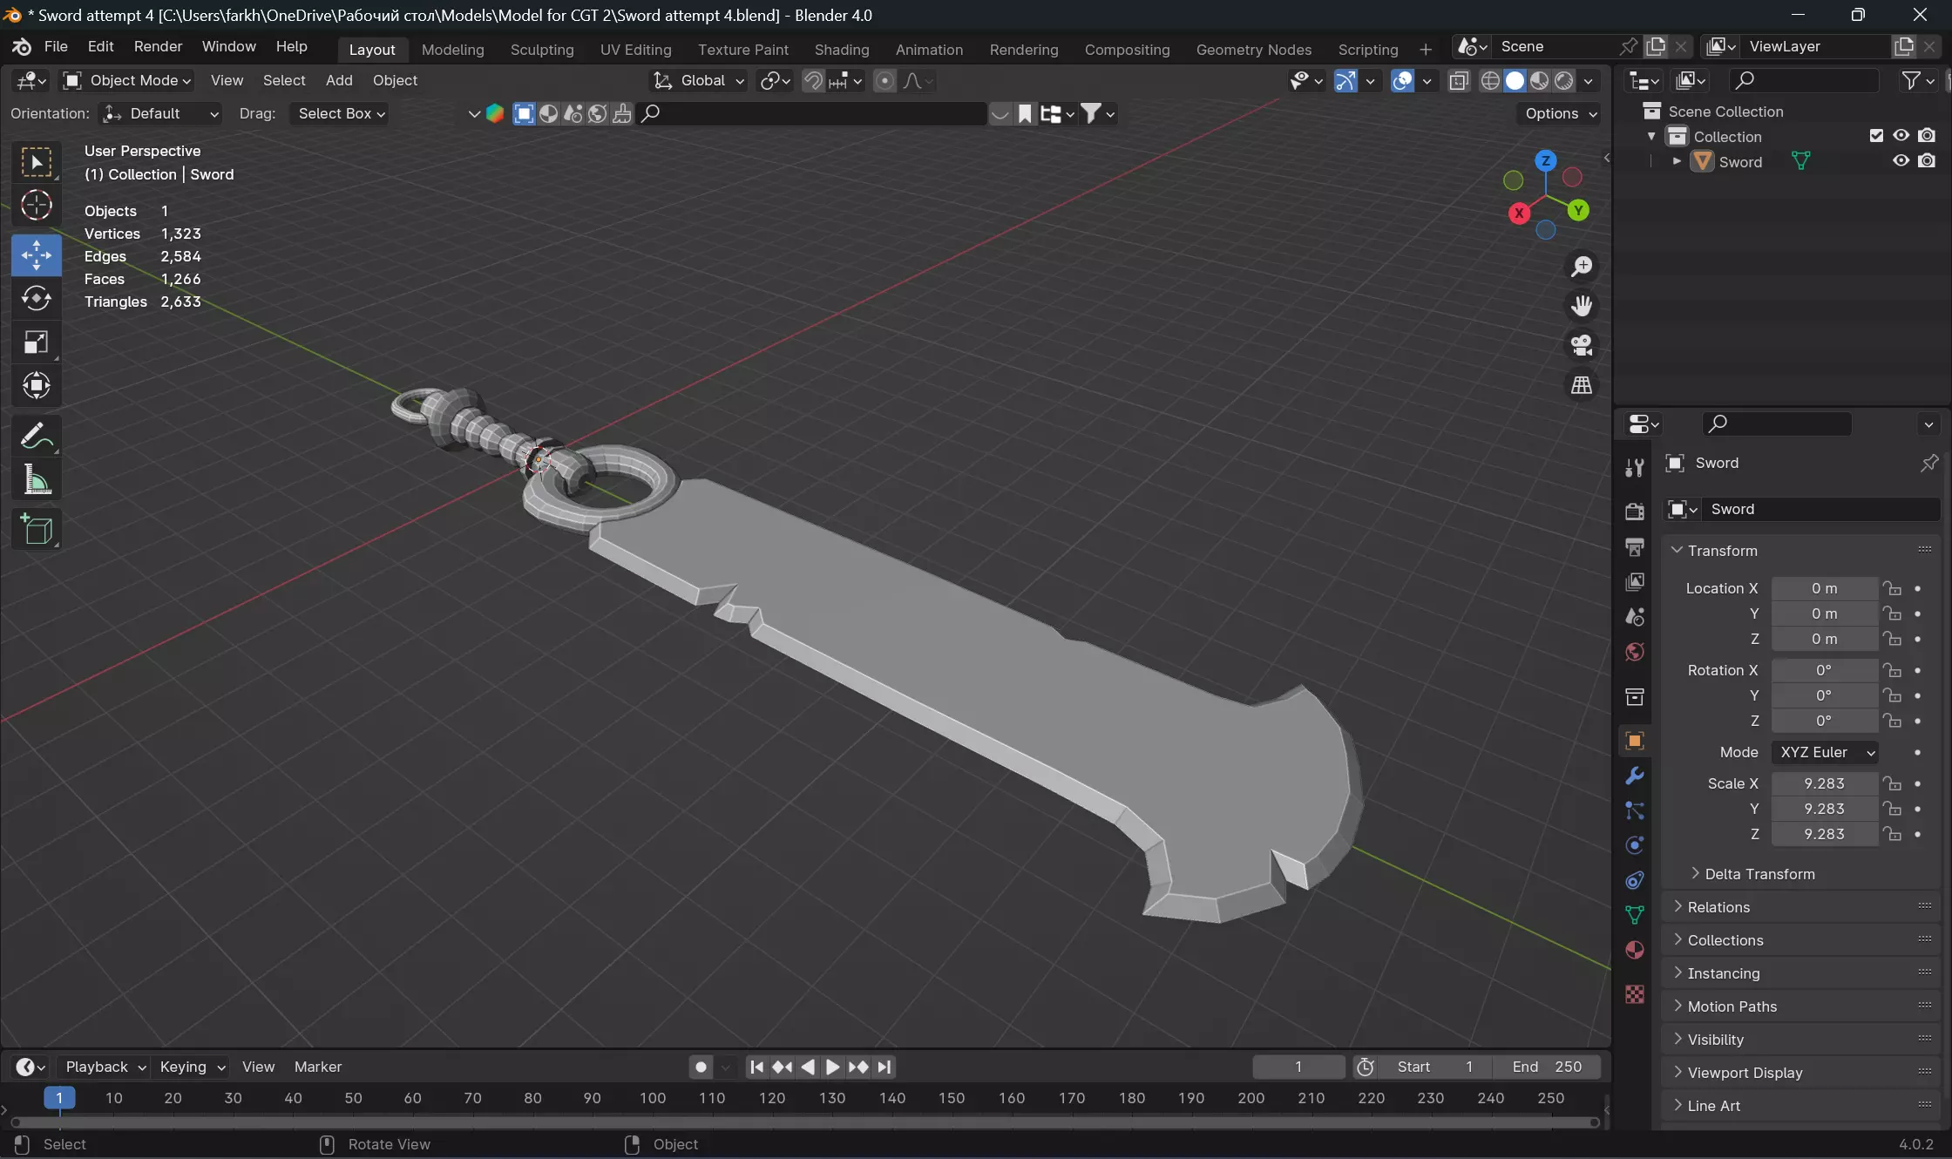Pick the Annotate pencil tool
Viewport: 1952px width, 1159px height.
click(36, 436)
